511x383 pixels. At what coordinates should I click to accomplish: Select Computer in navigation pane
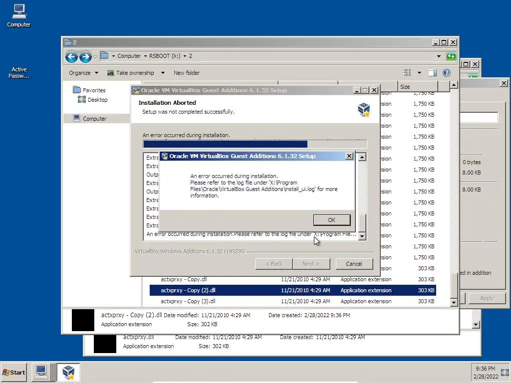coord(90,119)
